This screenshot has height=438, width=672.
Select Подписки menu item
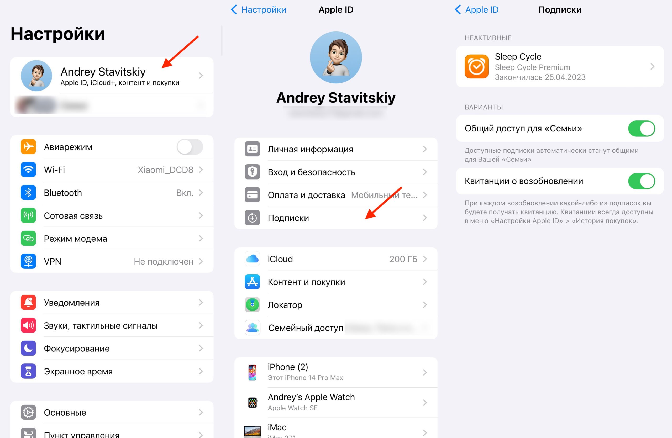point(335,219)
